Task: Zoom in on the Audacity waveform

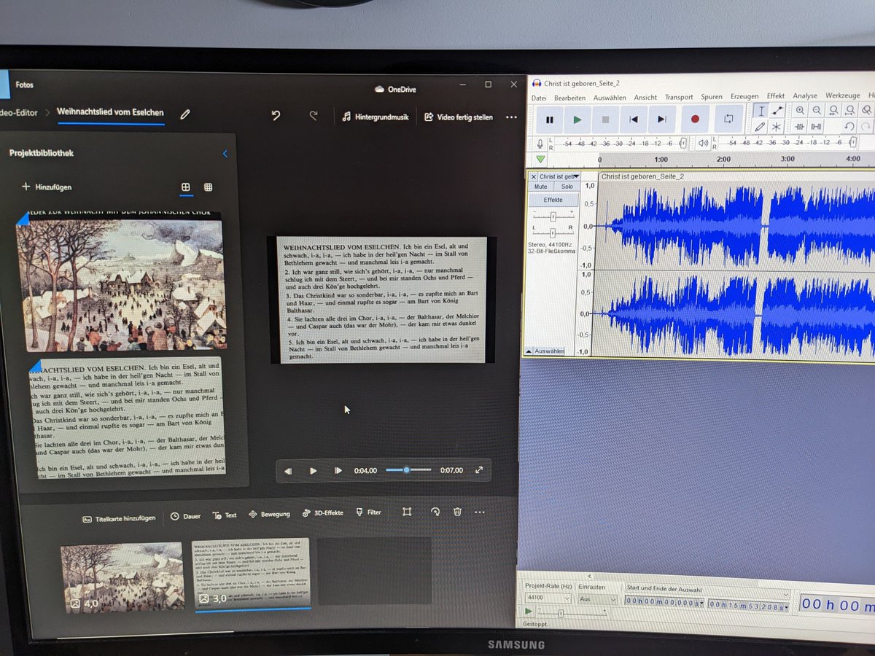Action: 801,110
